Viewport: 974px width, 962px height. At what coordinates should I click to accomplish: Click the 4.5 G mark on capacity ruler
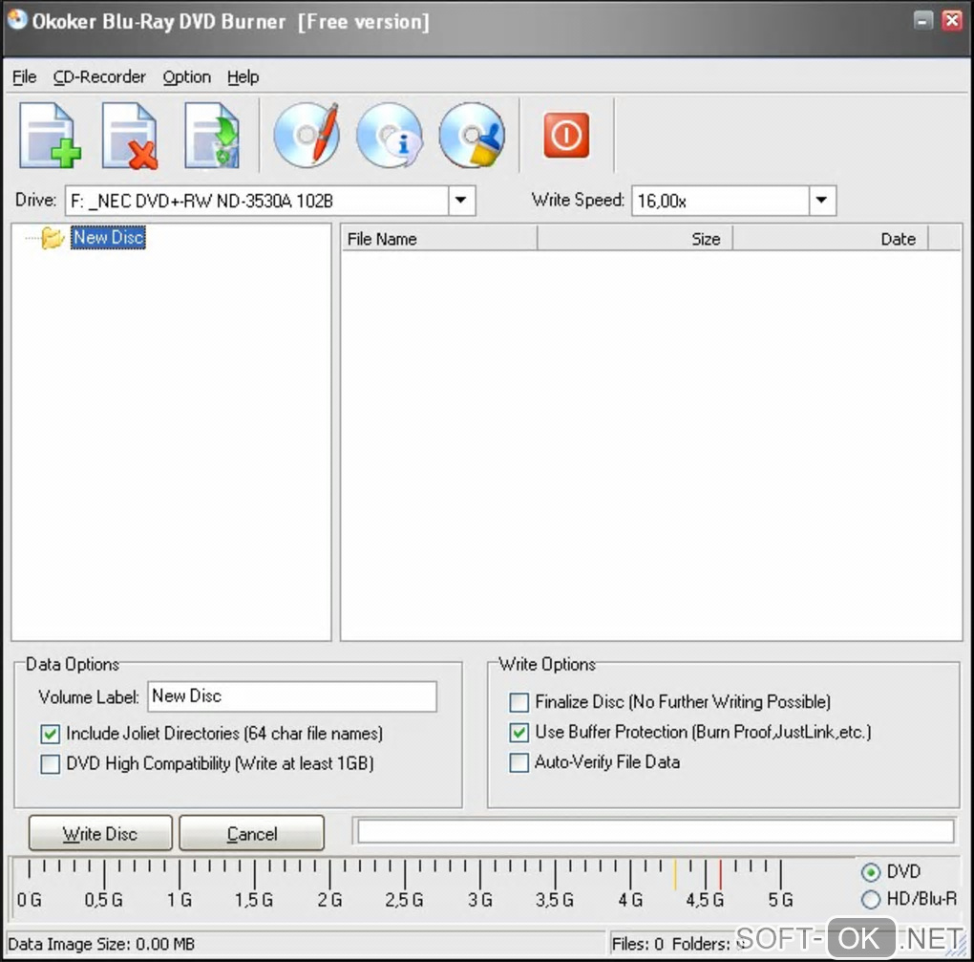tap(705, 900)
